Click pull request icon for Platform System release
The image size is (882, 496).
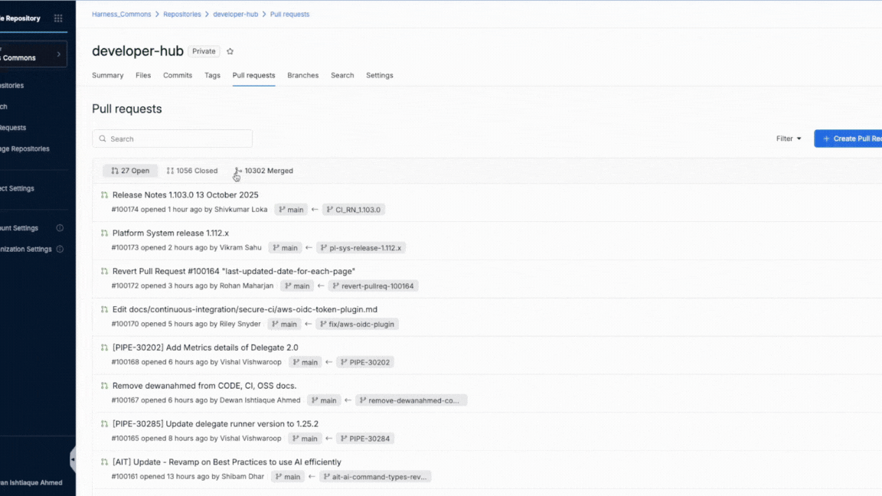pyautogui.click(x=104, y=233)
